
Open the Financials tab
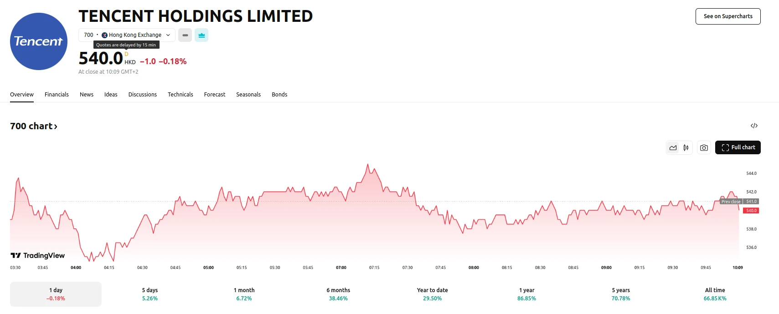click(57, 95)
